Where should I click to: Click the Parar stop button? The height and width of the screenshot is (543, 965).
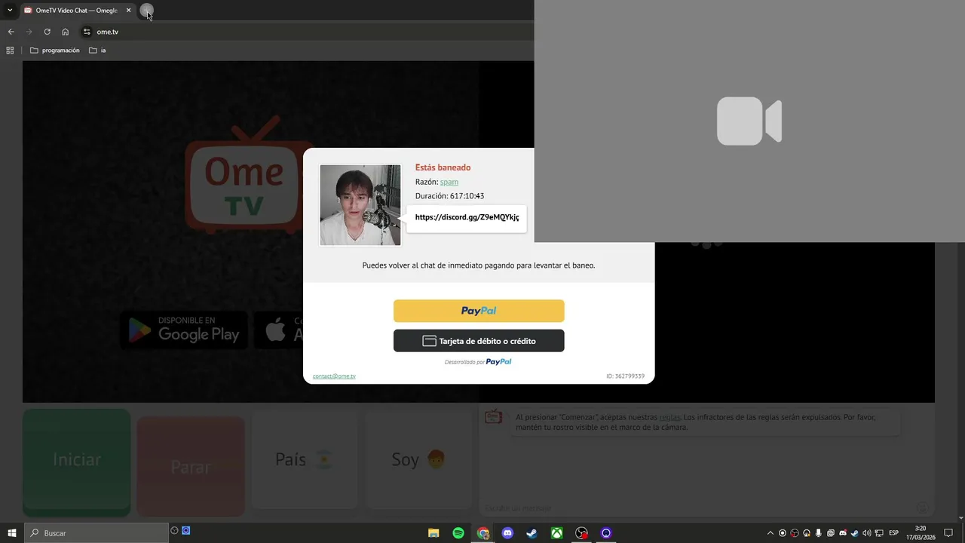click(x=191, y=466)
